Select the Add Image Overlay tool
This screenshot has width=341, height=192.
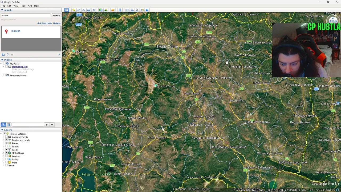point(89,10)
